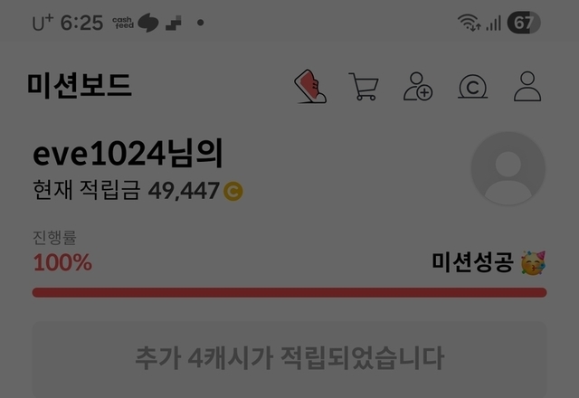This screenshot has width=579, height=398.
Task: Tap the speech-bubble notification icon in status bar
Action: click(x=148, y=23)
